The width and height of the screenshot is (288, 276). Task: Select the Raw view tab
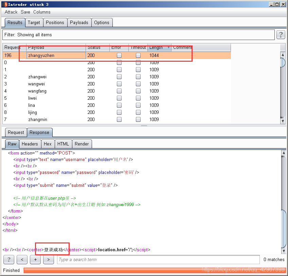(x=12, y=144)
